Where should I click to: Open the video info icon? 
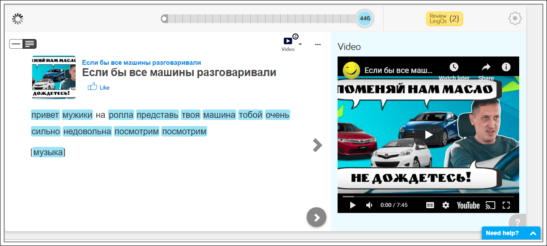[506, 67]
